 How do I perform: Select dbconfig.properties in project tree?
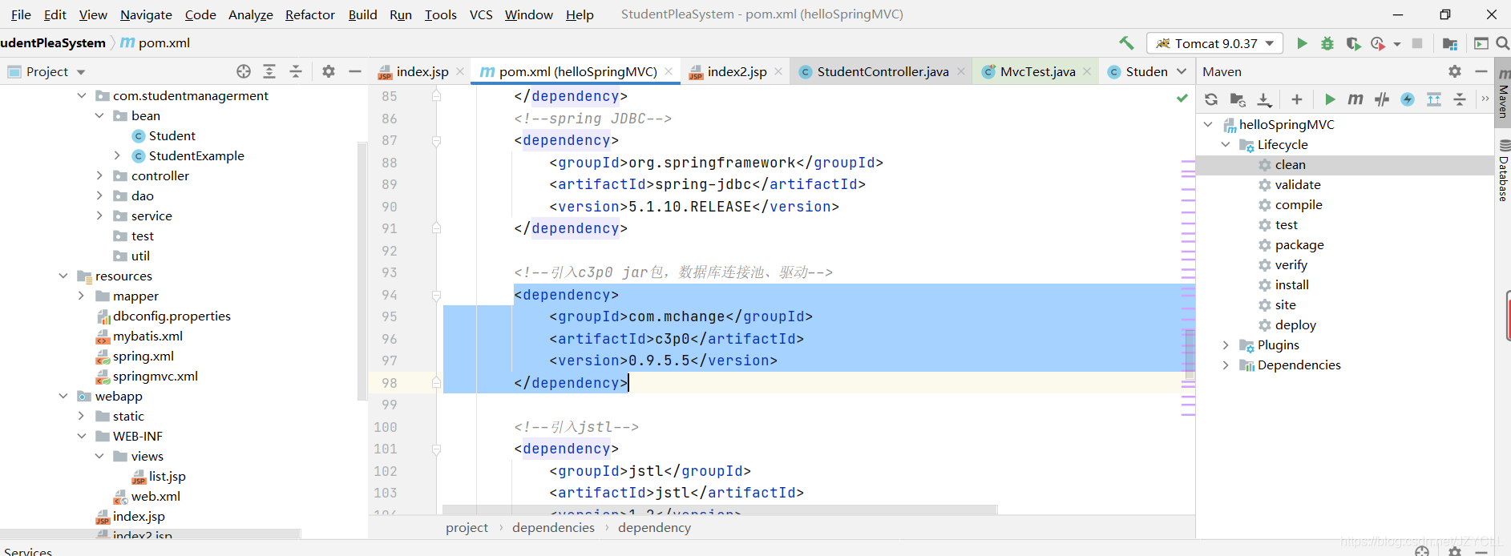(172, 316)
